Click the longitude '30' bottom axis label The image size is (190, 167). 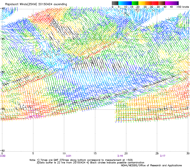click(188, 153)
